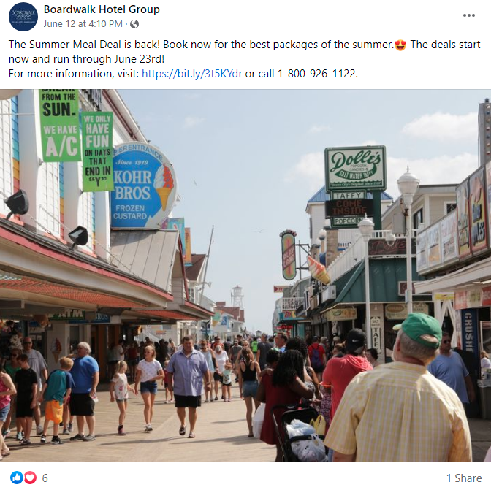Open the three-dot post options menu
This screenshot has width=491, height=490.
[x=469, y=15]
